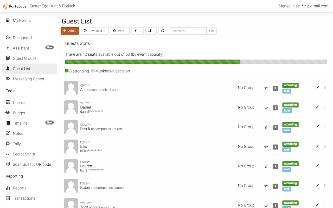This screenshot has width=333, height=208.
Task: Click the pencil edit icon for Lauren
Action: pos(317,166)
